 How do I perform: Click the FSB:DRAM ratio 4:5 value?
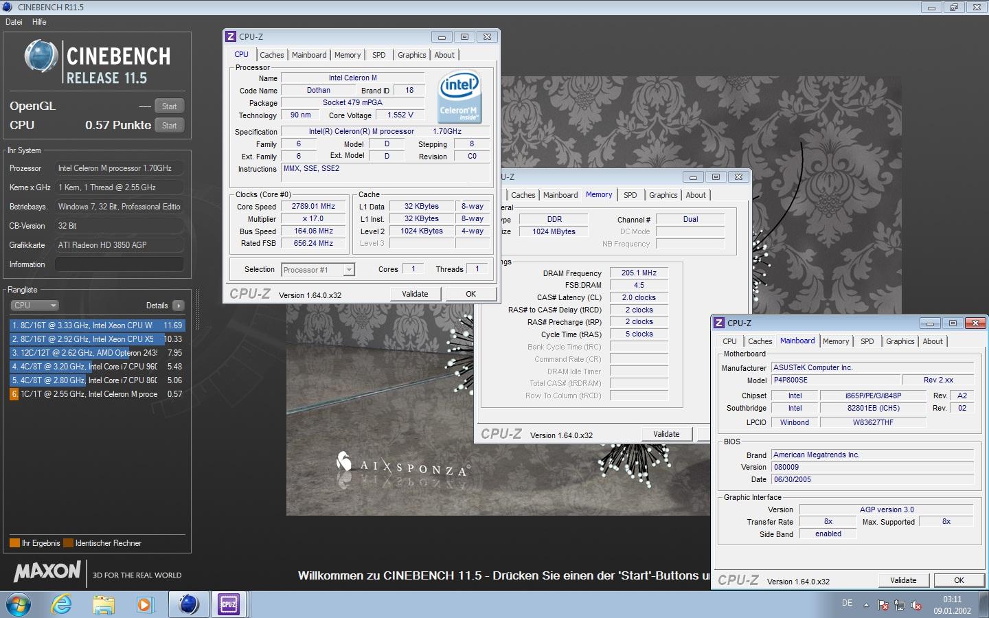(639, 285)
